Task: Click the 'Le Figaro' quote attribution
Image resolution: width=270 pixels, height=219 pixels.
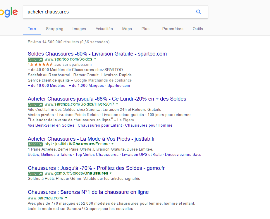Action: coord(125,120)
